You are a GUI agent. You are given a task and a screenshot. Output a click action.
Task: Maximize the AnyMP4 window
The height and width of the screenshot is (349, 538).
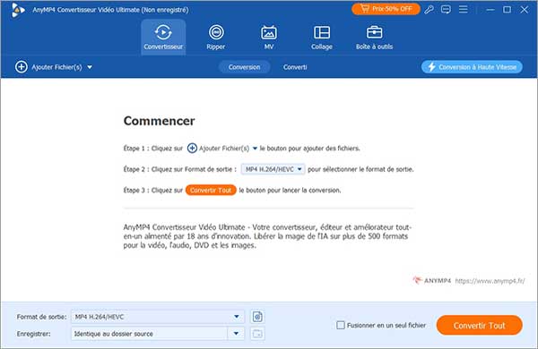[508, 10]
